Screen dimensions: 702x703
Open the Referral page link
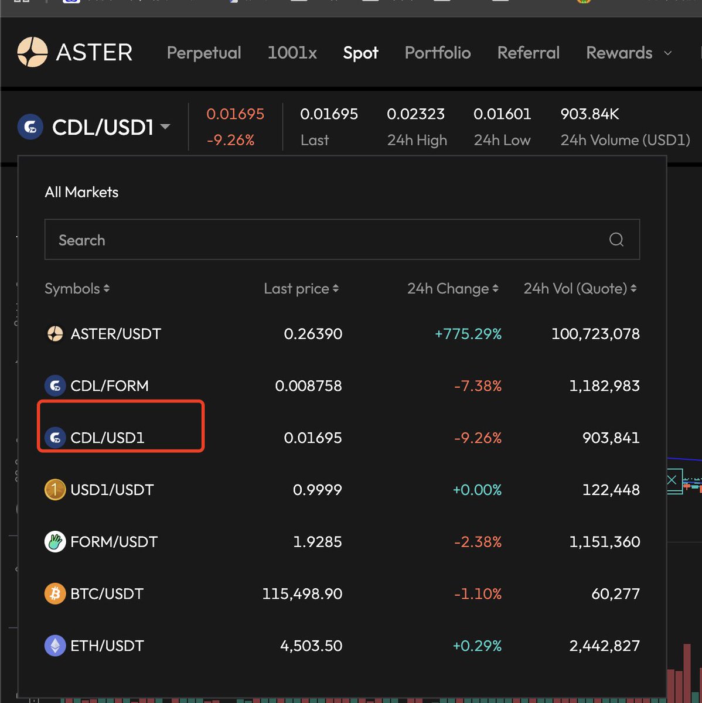pyautogui.click(x=528, y=53)
